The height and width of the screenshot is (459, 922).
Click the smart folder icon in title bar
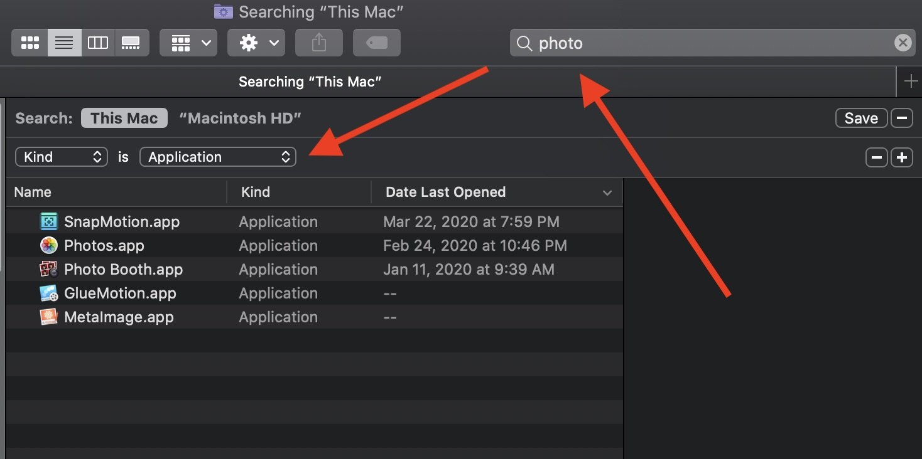[223, 11]
